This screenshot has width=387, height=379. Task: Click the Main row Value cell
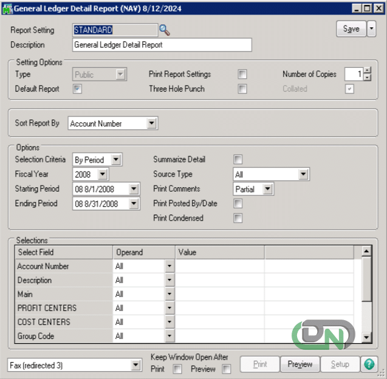[x=220, y=294]
